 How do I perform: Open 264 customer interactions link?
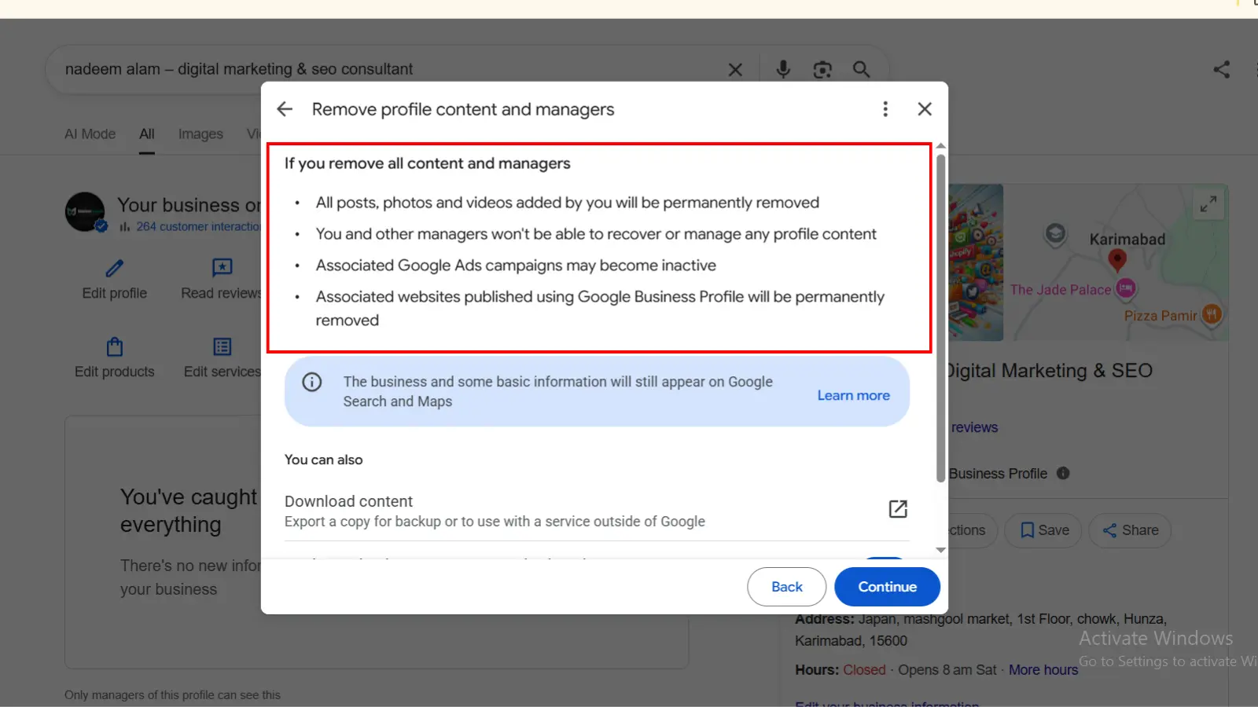[198, 226]
